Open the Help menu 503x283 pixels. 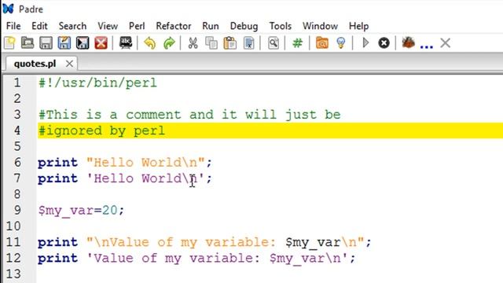pyautogui.click(x=358, y=26)
